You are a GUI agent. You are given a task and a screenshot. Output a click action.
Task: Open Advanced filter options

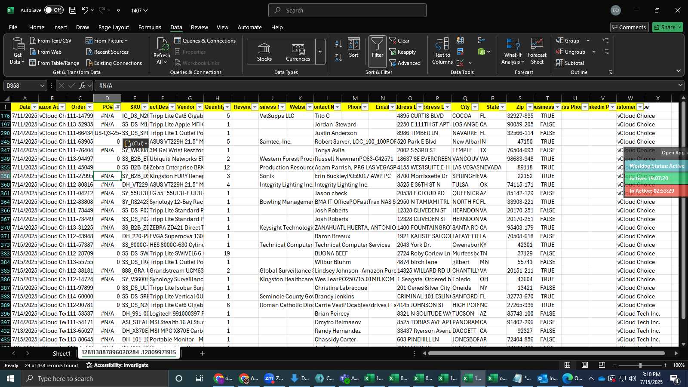405,63
